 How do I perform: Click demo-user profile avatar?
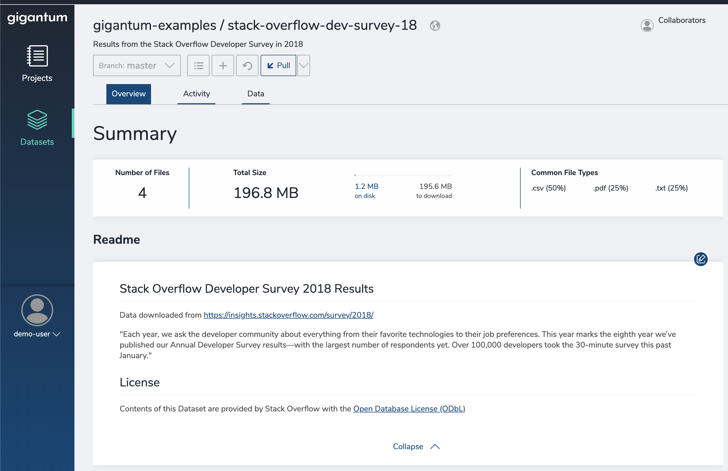(x=37, y=310)
